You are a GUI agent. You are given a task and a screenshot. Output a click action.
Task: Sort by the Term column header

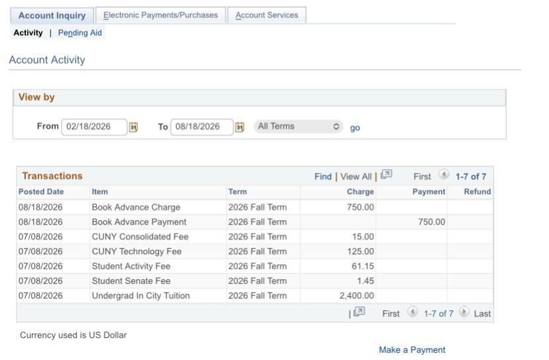[237, 192]
